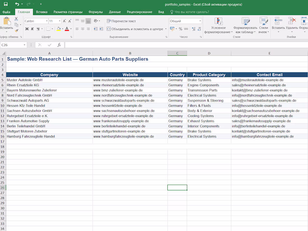This screenshot has height=231, width=308.
Task: Decrease font size with the smaller A
Action: [x=69, y=21]
